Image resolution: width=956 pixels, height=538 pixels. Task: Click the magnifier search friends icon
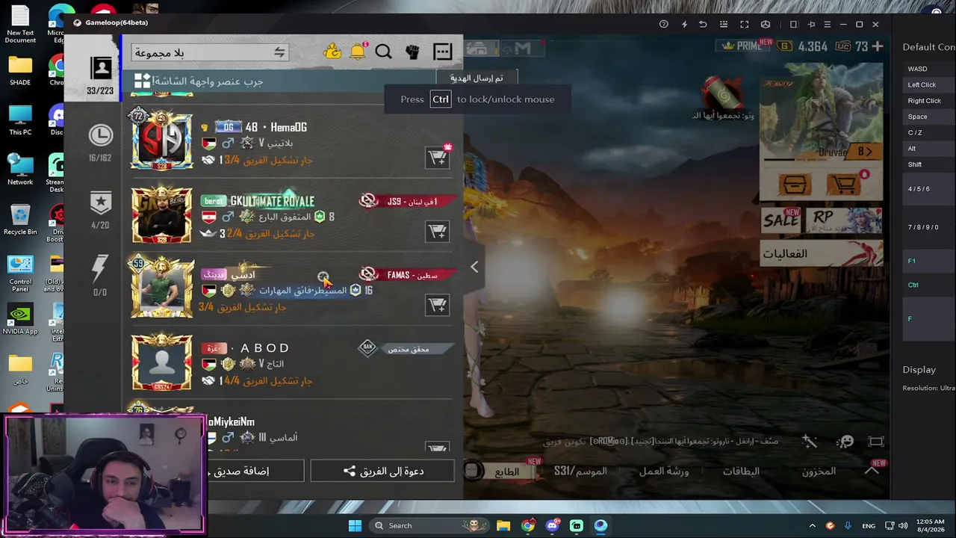(x=383, y=52)
